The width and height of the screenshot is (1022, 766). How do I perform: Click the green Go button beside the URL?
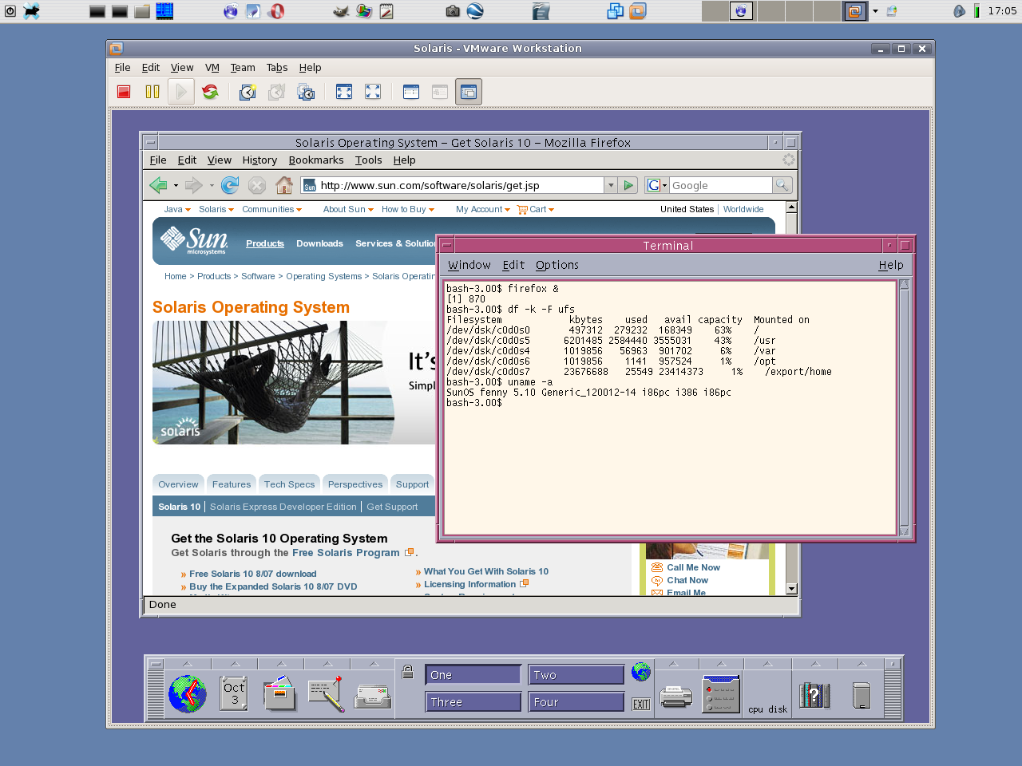(x=628, y=185)
